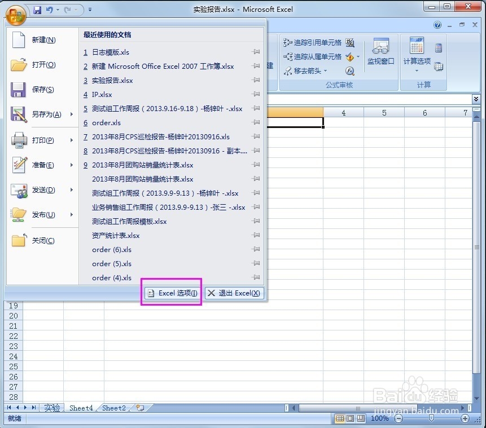Open the 监视窗口 watch window

pos(380,51)
